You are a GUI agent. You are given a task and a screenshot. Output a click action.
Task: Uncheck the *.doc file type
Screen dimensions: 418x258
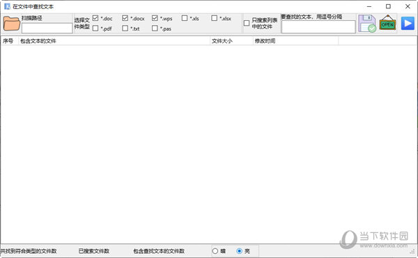[x=95, y=18]
